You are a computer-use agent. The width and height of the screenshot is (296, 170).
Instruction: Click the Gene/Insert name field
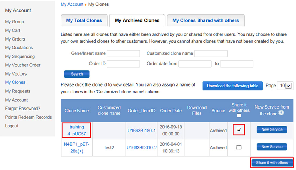point(123,54)
